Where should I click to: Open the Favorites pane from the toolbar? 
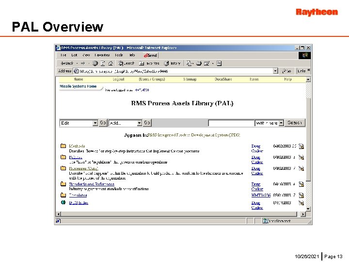click(149, 63)
